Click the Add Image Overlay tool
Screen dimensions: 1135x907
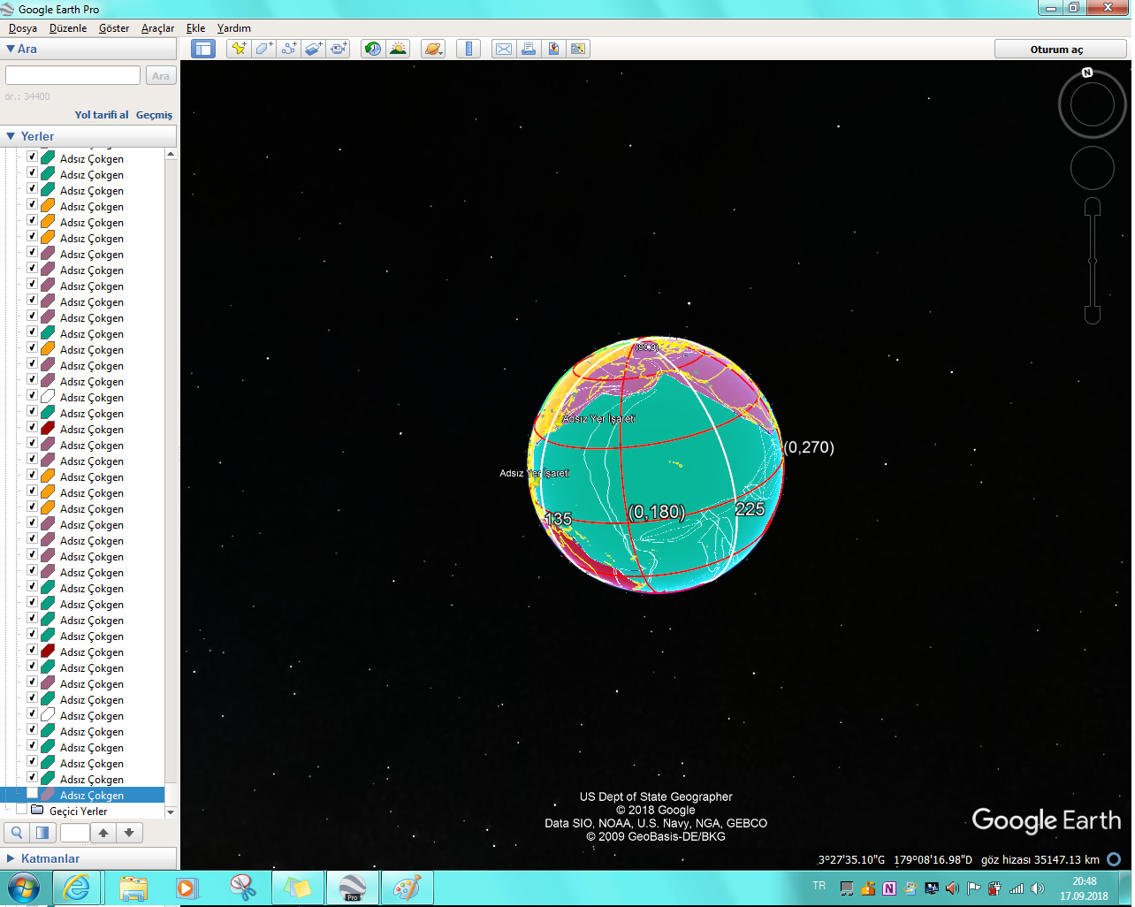point(313,49)
